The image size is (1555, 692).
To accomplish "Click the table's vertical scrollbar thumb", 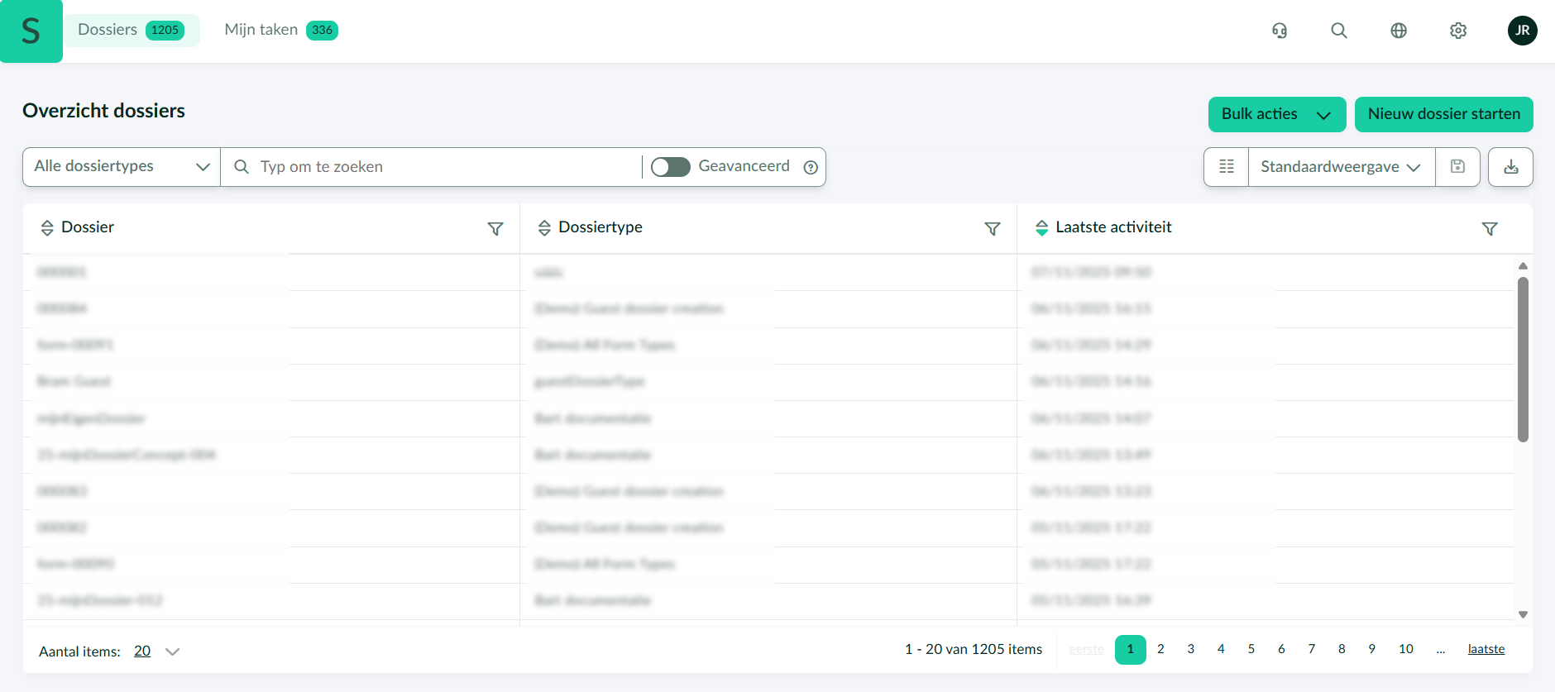I will pyautogui.click(x=1523, y=360).
